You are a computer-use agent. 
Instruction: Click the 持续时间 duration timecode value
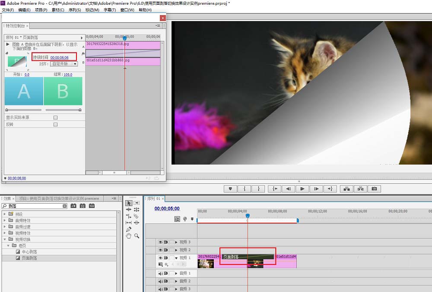(x=59, y=57)
